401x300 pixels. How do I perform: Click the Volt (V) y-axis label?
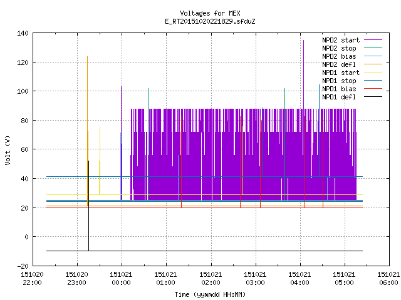pyautogui.click(x=8, y=150)
